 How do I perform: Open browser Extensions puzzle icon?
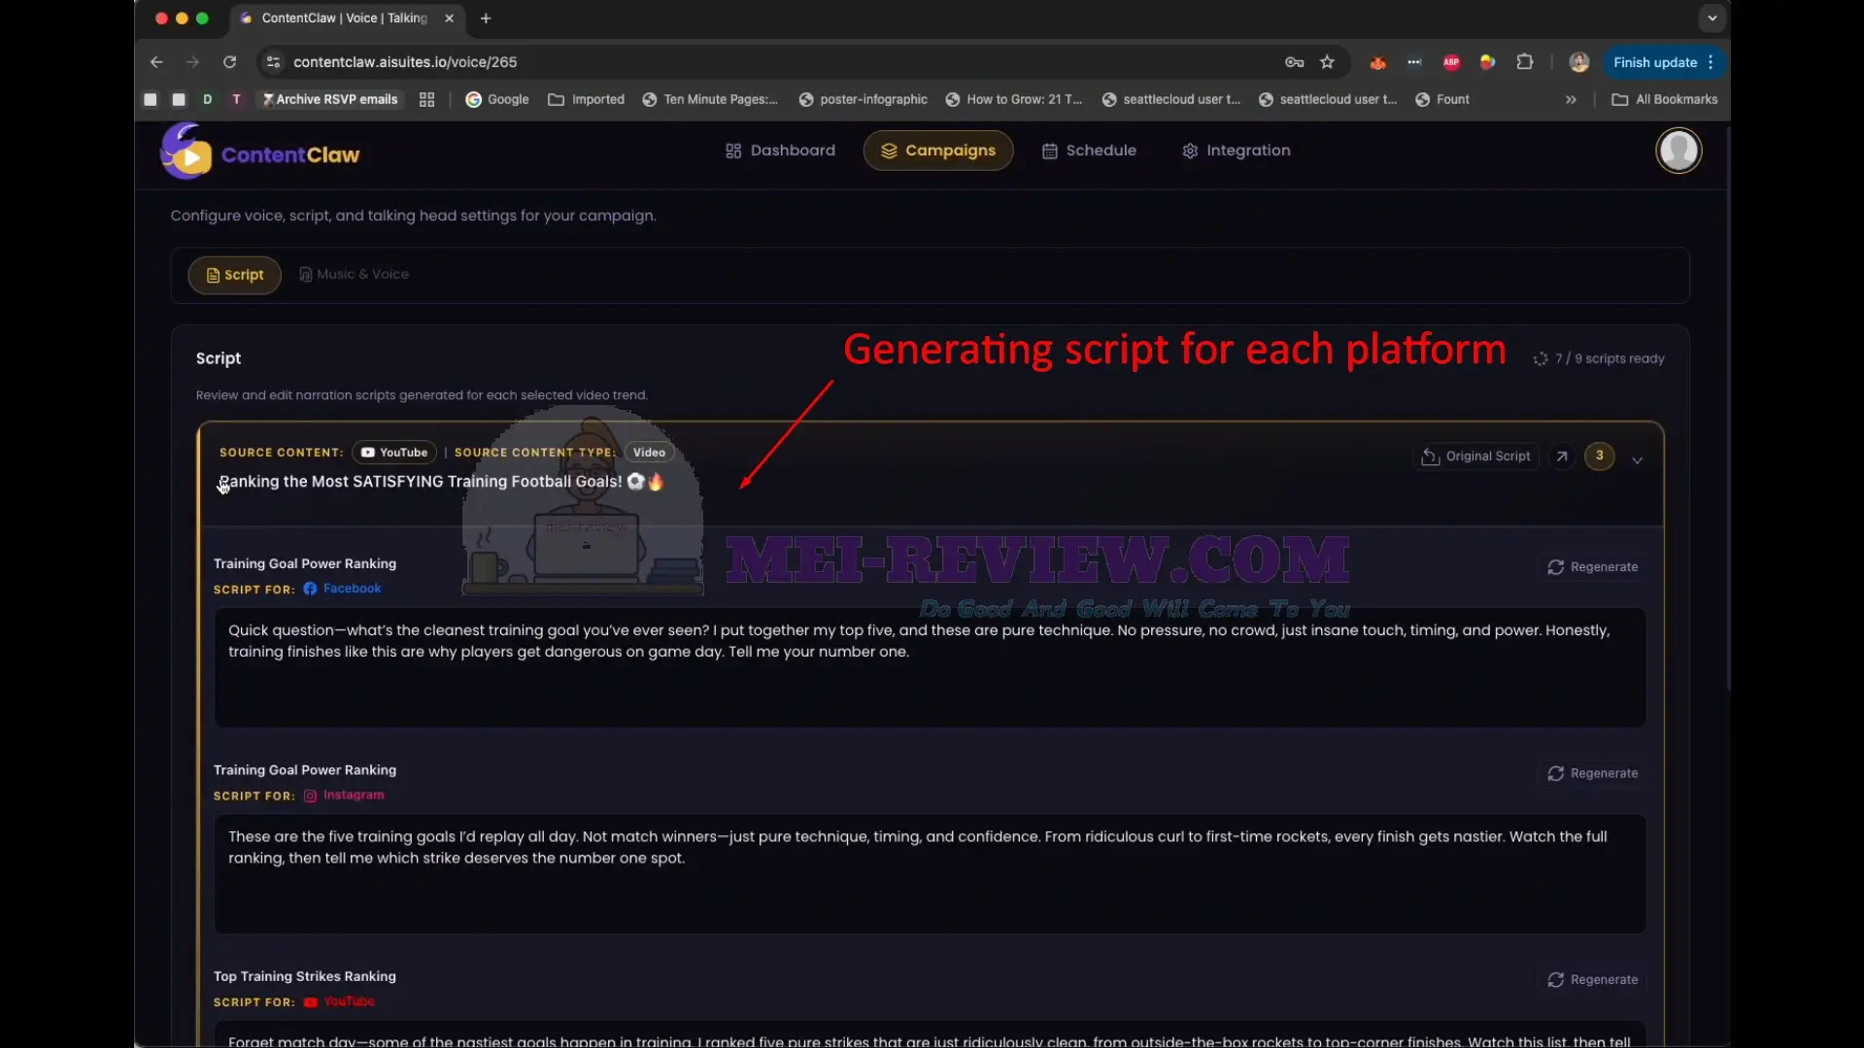1525,62
